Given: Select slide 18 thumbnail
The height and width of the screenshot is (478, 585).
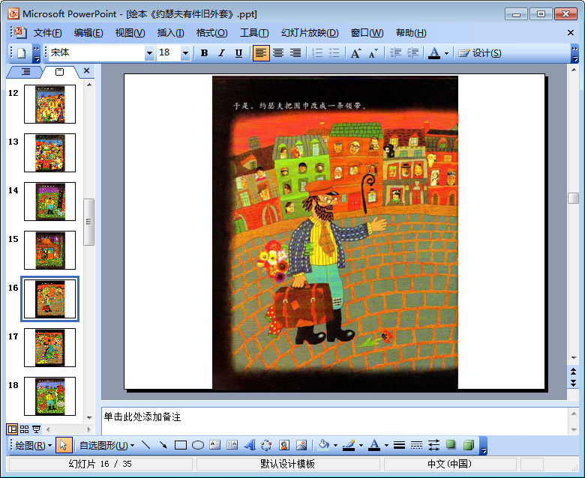Looking at the screenshot, I should tap(49, 396).
